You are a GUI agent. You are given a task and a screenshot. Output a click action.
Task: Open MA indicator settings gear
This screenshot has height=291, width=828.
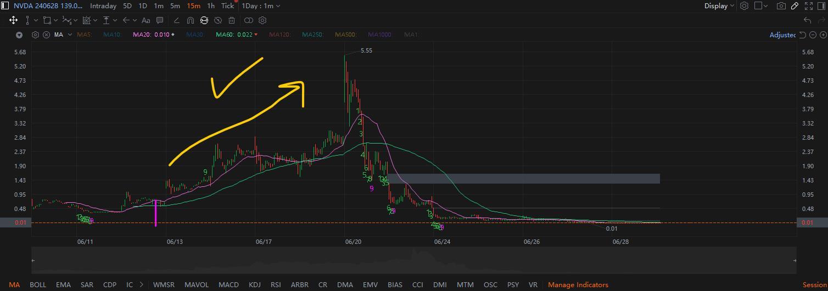pyautogui.click(x=36, y=35)
